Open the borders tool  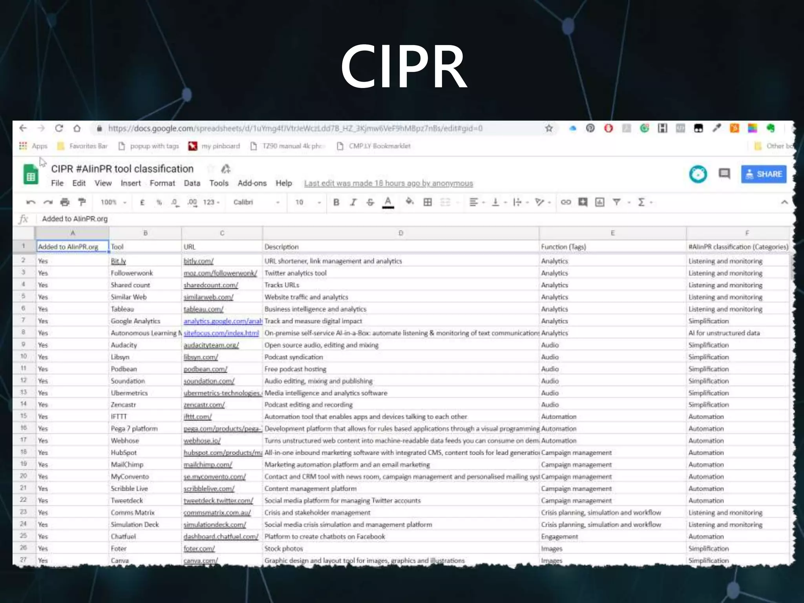point(428,202)
